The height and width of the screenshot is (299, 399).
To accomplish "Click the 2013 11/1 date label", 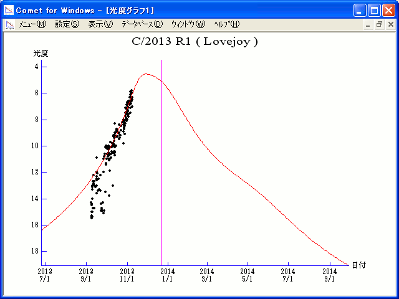I will pyautogui.click(x=127, y=275).
